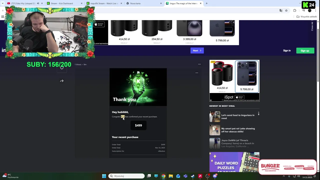
Task: Open the apps grid icon in bookmarks bar
Action: click(x=2, y=17)
